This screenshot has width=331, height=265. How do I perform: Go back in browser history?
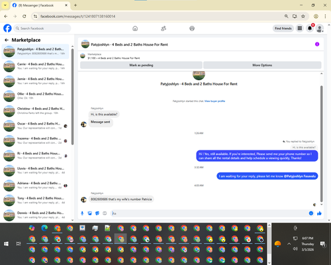(6, 17)
